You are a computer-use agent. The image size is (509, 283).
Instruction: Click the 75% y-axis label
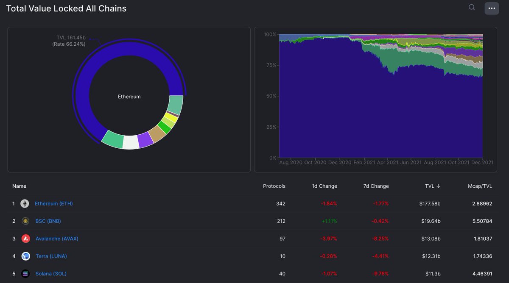pos(271,65)
